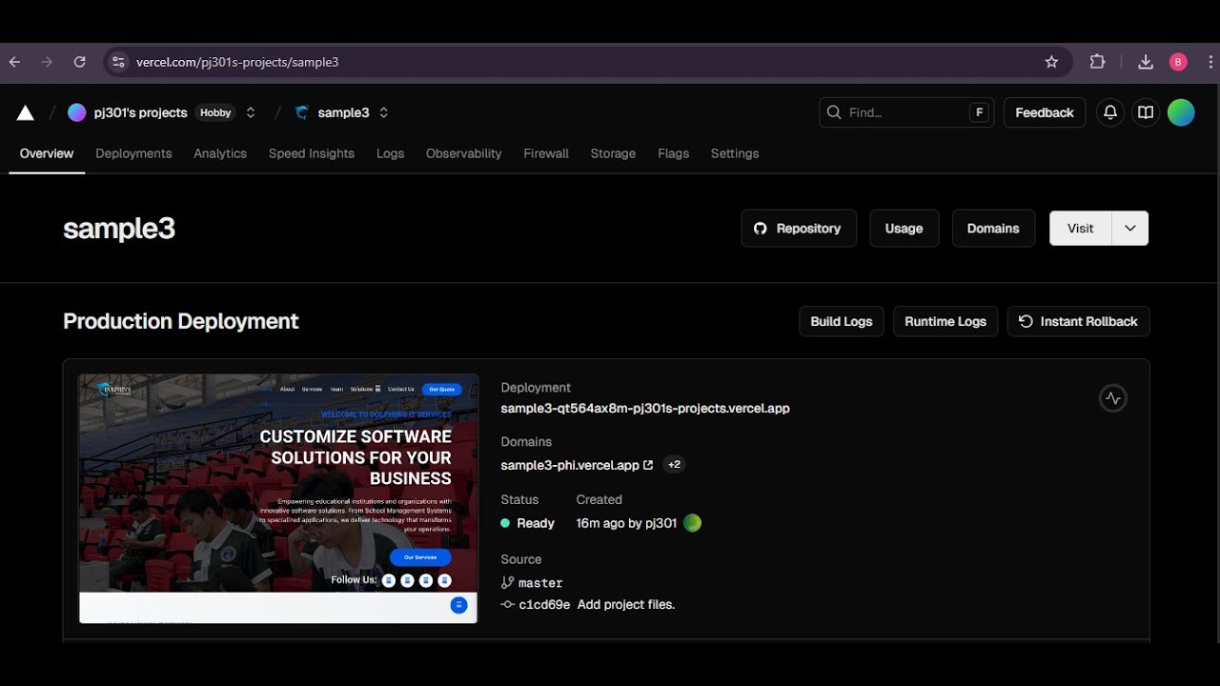
Task: Click the git branch icon beside master
Action: tap(507, 582)
